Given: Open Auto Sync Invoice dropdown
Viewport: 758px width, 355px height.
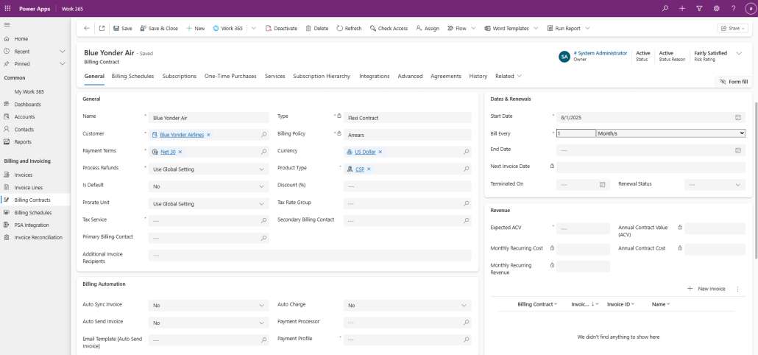Looking at the screenshot, I should (208, 306).
